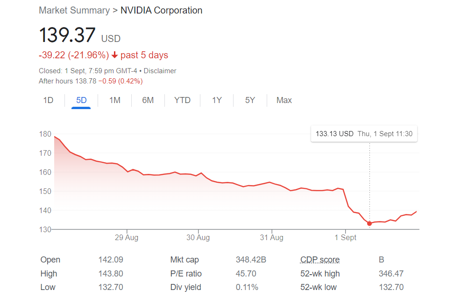
Task: Select the 1D time range tab
Action: pyautogui.click(x=48, y=100)
